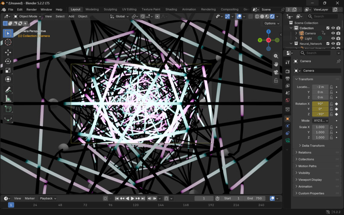
Task: Open the Object Constraints properties tab
Action: [x=287, y=133]
